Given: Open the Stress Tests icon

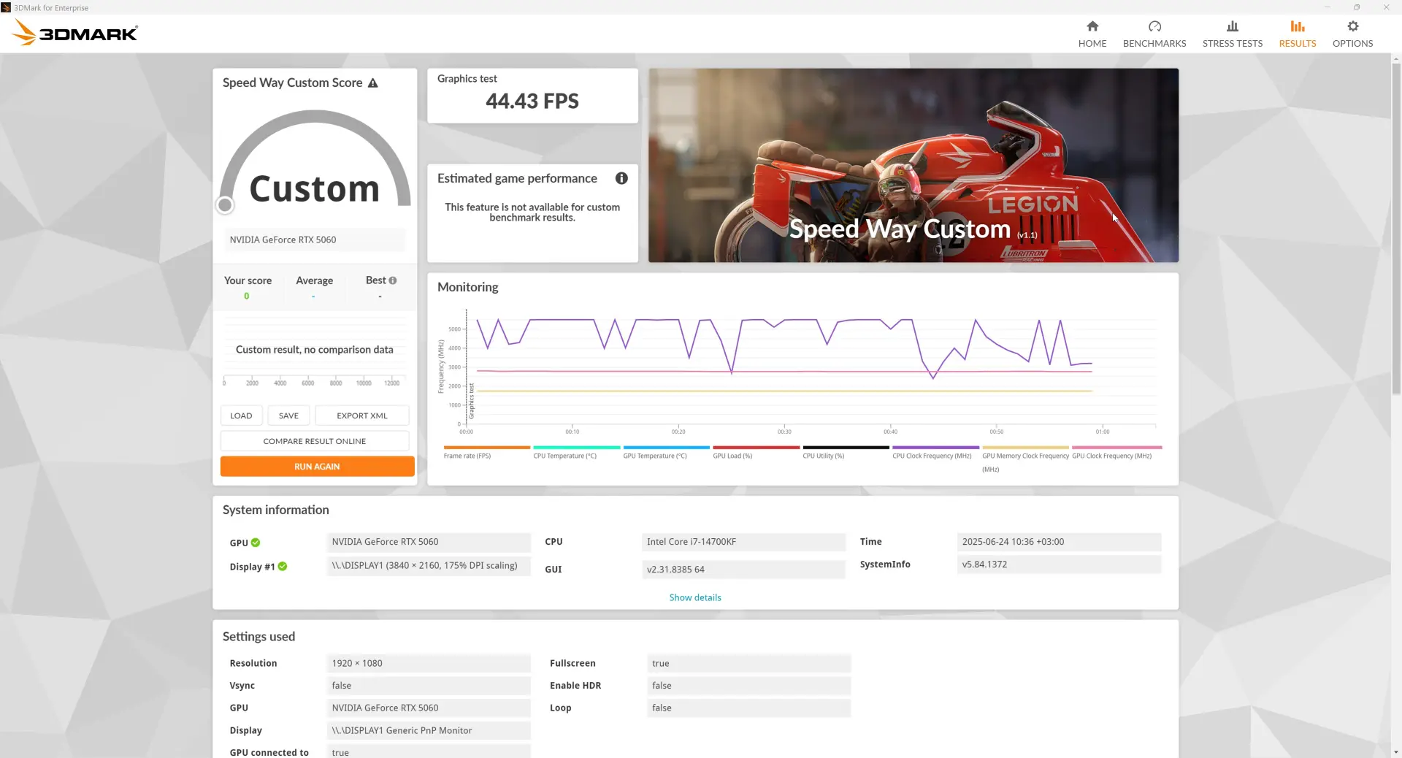Looking at the screenshot, I should (x=1233, y=26).
